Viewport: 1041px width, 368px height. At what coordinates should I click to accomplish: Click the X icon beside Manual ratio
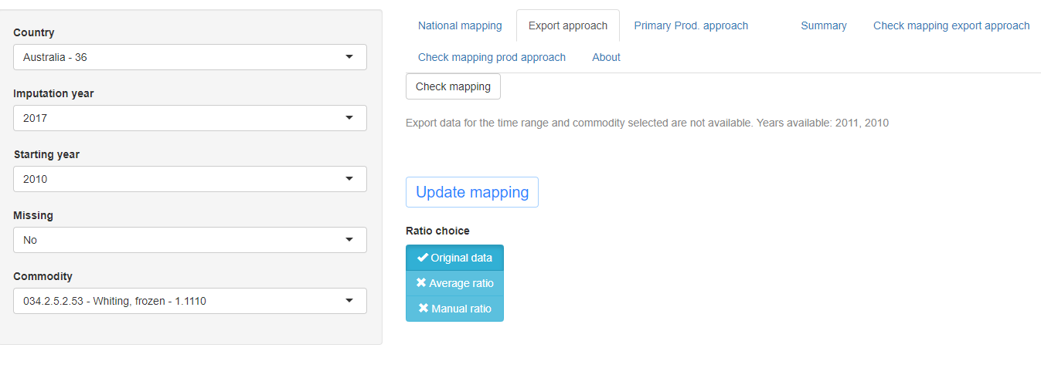click(x=423, y=309)
